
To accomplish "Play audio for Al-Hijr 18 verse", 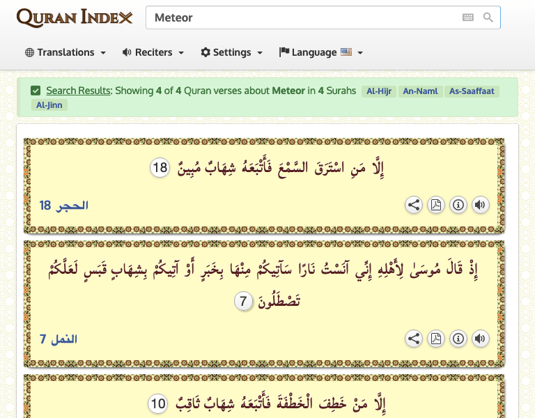I will pos(481,205).
